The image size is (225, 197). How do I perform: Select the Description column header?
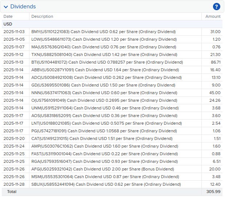42,16
